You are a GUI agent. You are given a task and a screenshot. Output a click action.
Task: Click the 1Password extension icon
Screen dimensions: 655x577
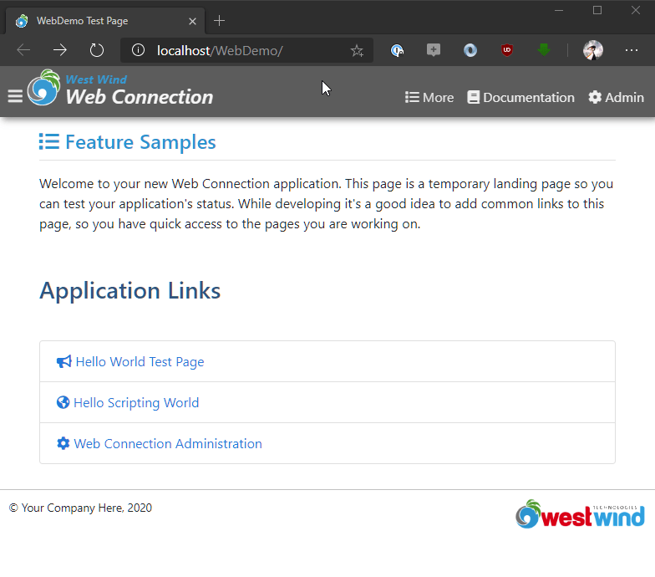click(x=398, y=50)
